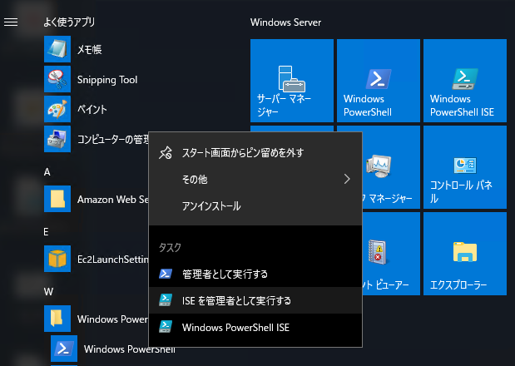Open the エクスプローラー tile
The height and width of the screenshot is (366, 515).
pos(465,254)
